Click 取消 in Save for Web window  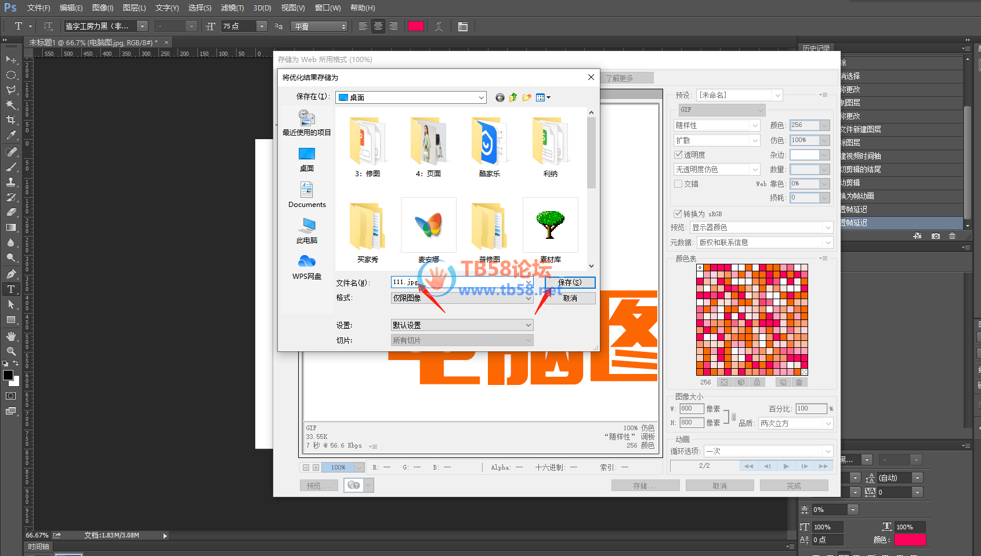click(x=719, y=486)
